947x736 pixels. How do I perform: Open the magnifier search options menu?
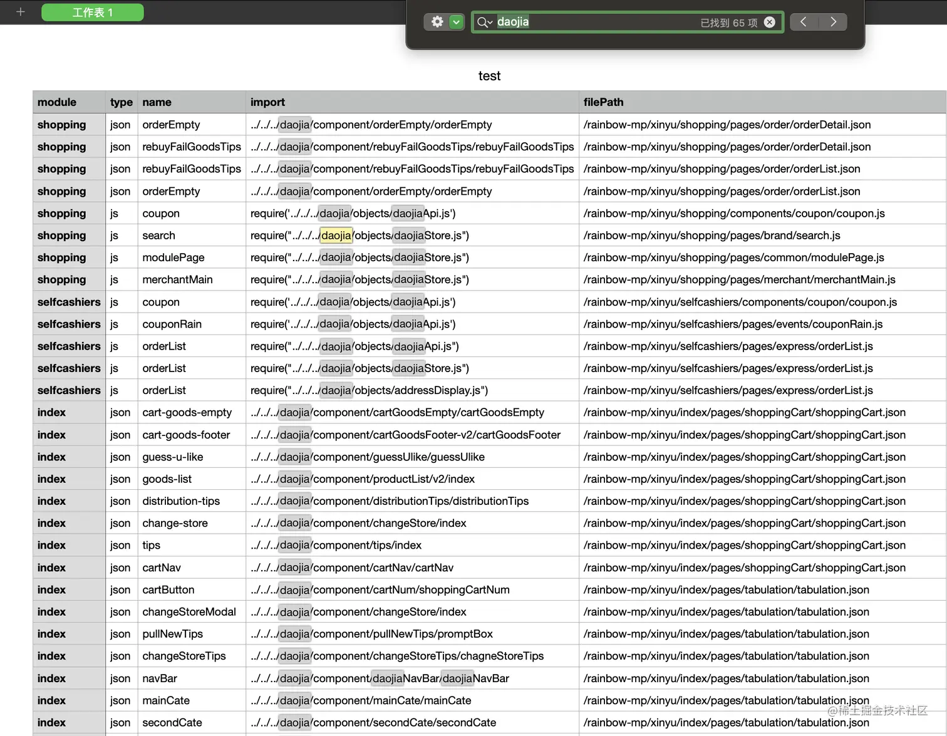click(485, 23)
